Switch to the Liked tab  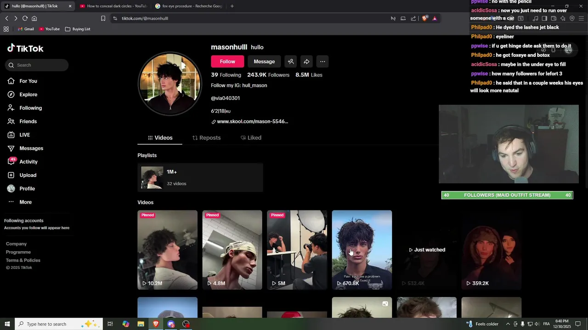coord(251,138)
